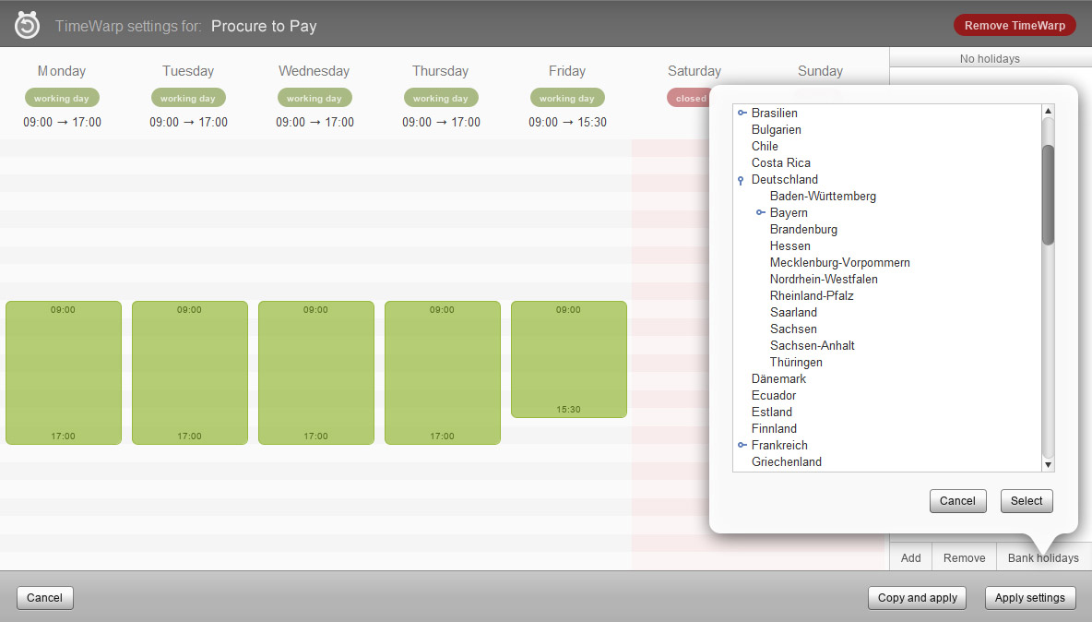The width and height of the screenshot is (1092, 622).
Task: Collapse the Deutschland node
Action: [741, 179]
